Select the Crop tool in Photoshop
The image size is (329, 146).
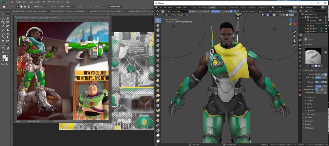tap(3, 22)
